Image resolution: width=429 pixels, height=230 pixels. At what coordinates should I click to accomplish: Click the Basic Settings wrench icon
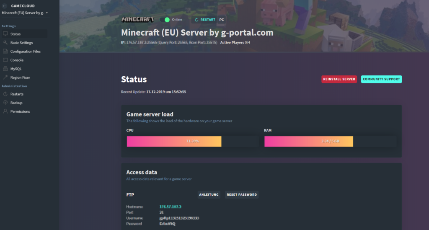[x=5, y=43]
